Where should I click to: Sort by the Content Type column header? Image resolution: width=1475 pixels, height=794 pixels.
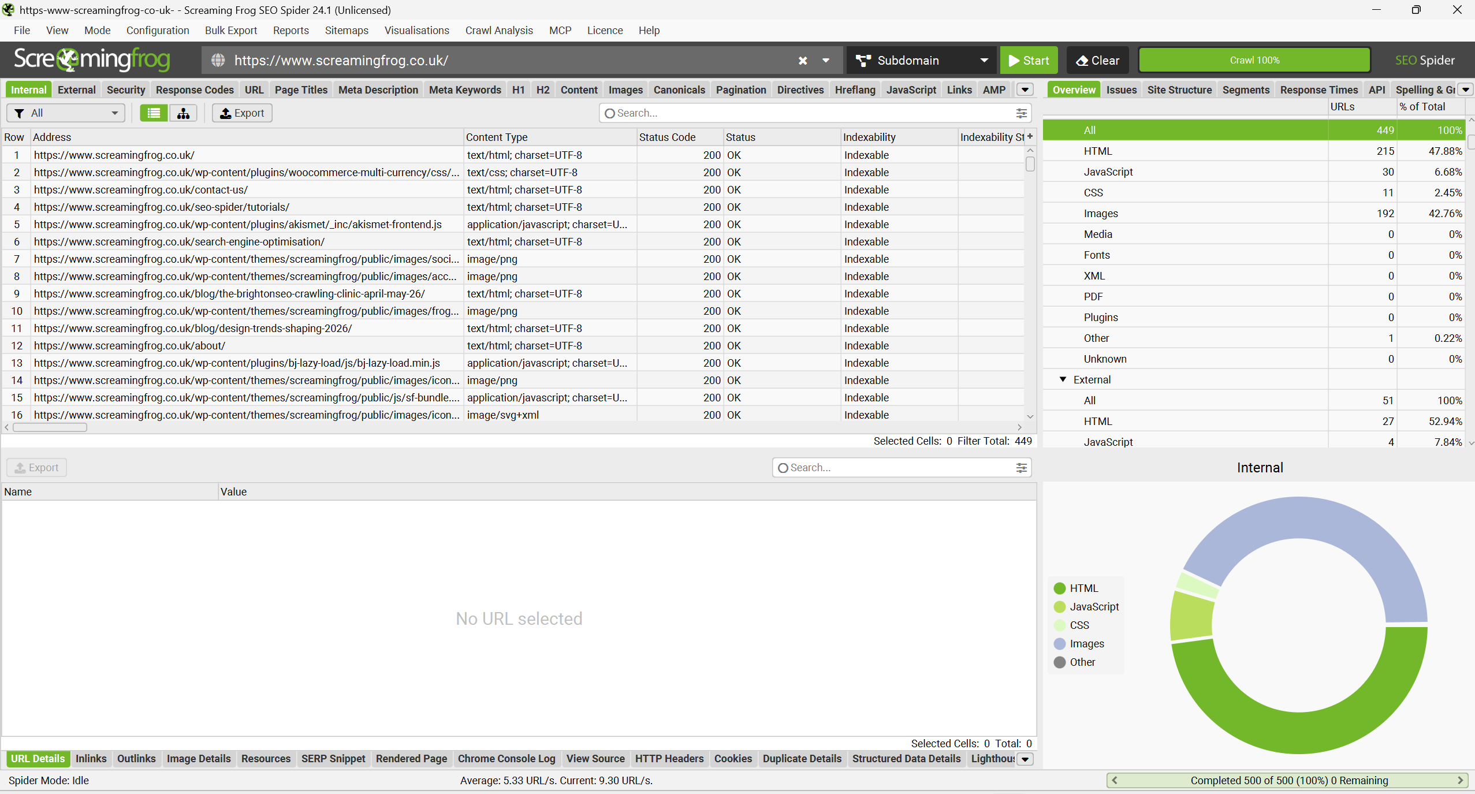550,137
